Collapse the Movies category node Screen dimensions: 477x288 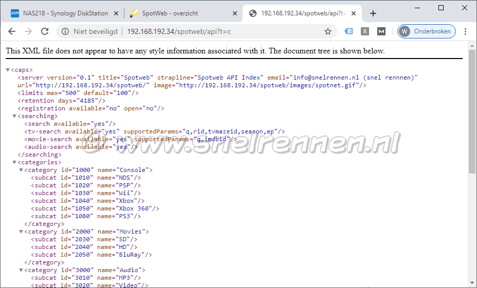point(21,232)
